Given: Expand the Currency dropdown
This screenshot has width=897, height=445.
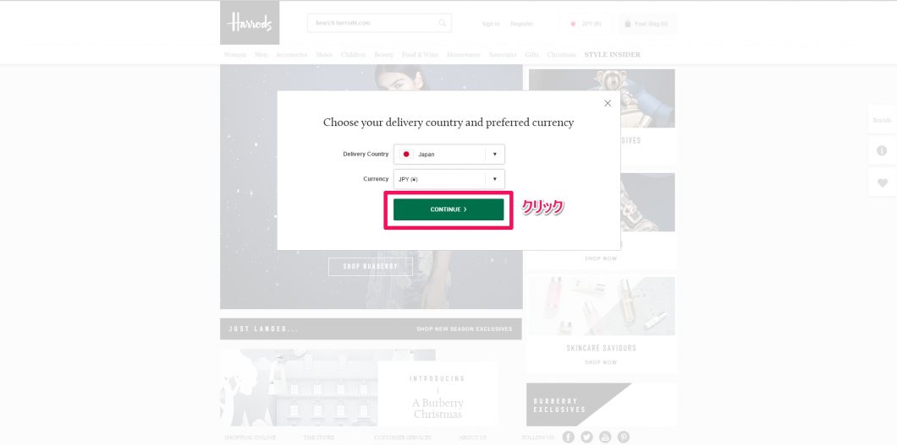Looking at the screenshot, I should click(449, 179).
